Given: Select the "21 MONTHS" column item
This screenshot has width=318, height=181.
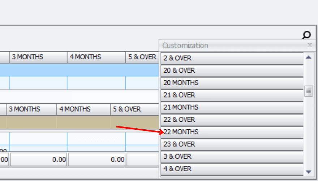Looking at the screenshot, I should 232,107.
